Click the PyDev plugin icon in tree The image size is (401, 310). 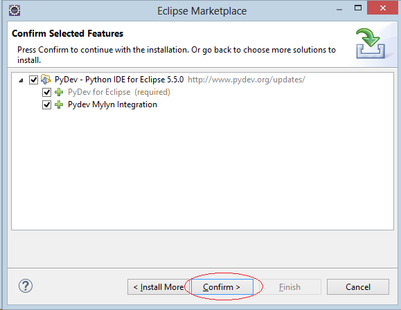point(46,80)
